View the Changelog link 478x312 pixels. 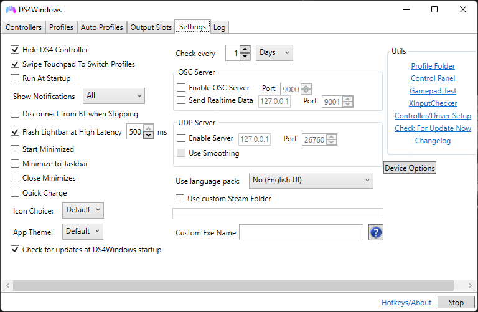coord(433,141)
